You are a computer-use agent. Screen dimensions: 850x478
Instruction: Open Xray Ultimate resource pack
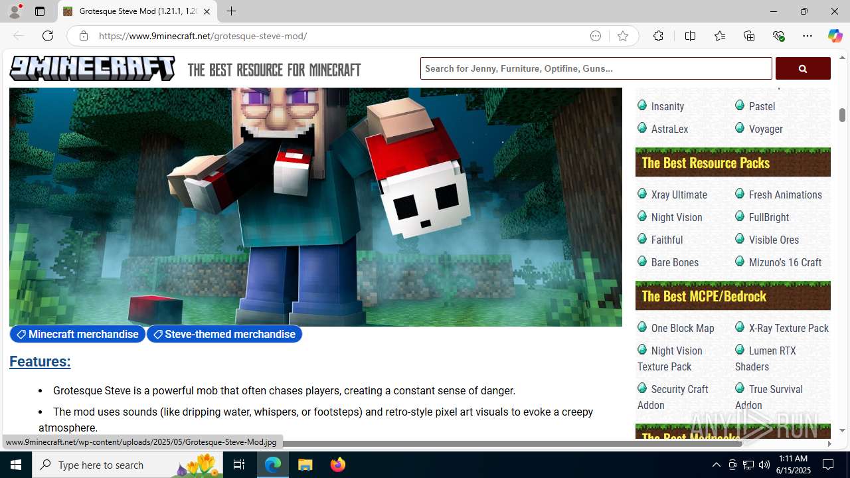tap(679, 195)
